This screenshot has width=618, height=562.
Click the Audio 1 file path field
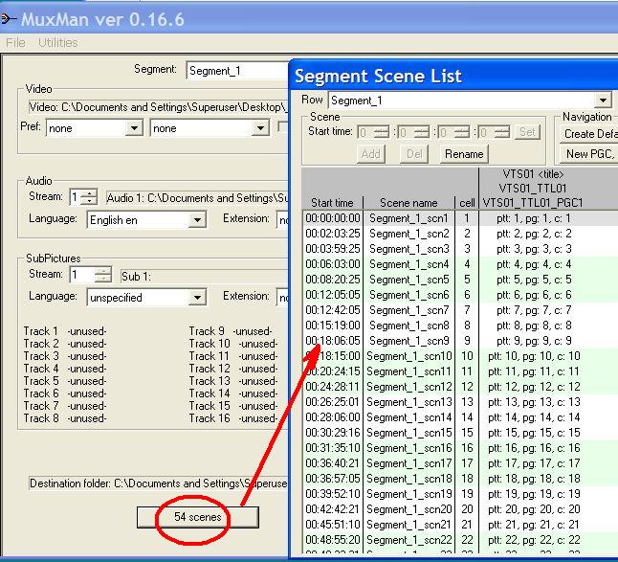click(x=197, y=198)
